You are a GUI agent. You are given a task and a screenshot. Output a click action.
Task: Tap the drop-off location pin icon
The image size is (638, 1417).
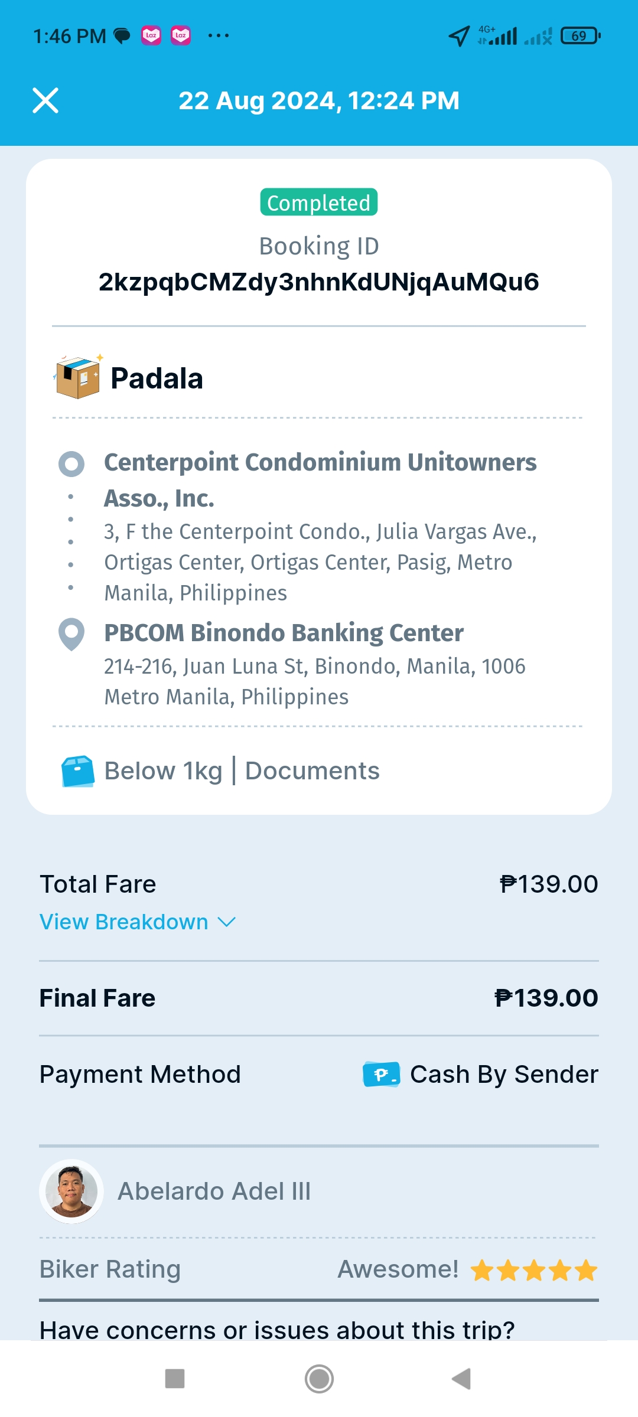click(71, 634)
